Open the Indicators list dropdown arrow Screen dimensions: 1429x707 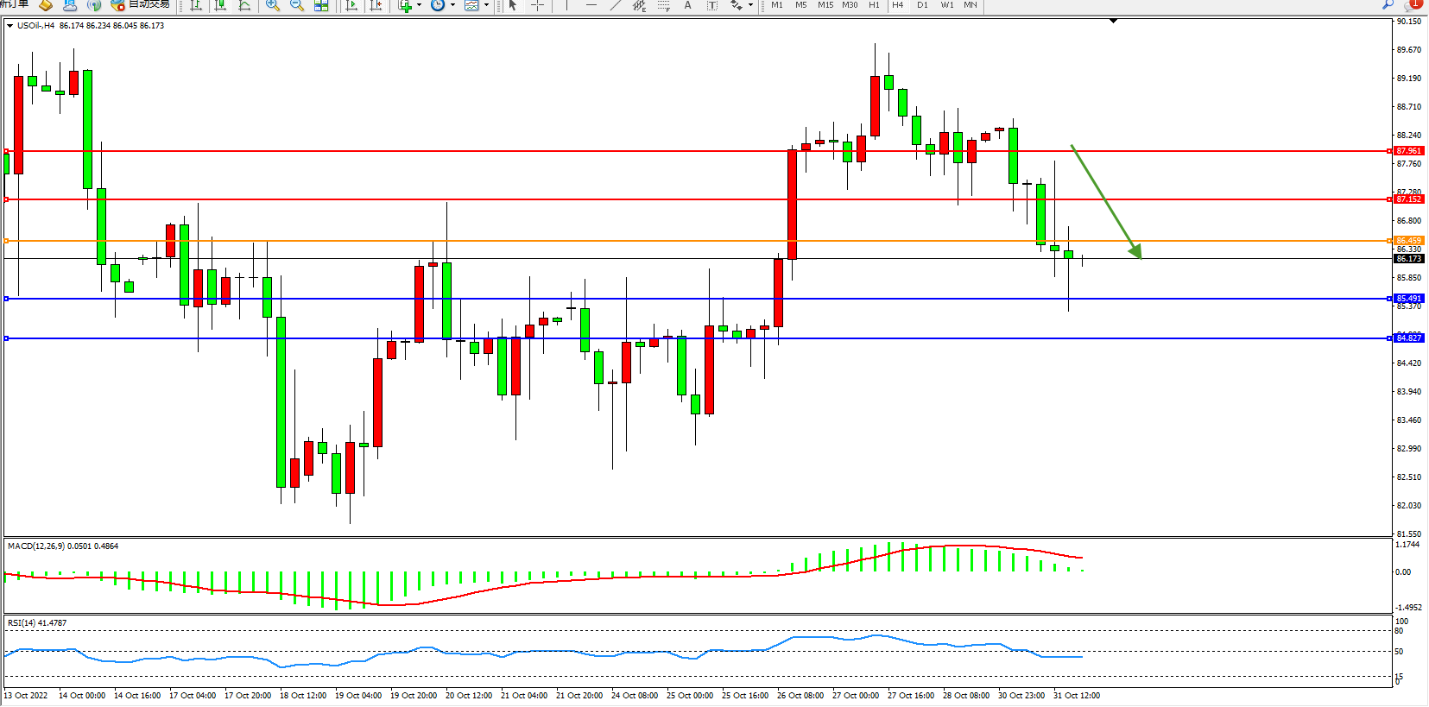(420, 5)
